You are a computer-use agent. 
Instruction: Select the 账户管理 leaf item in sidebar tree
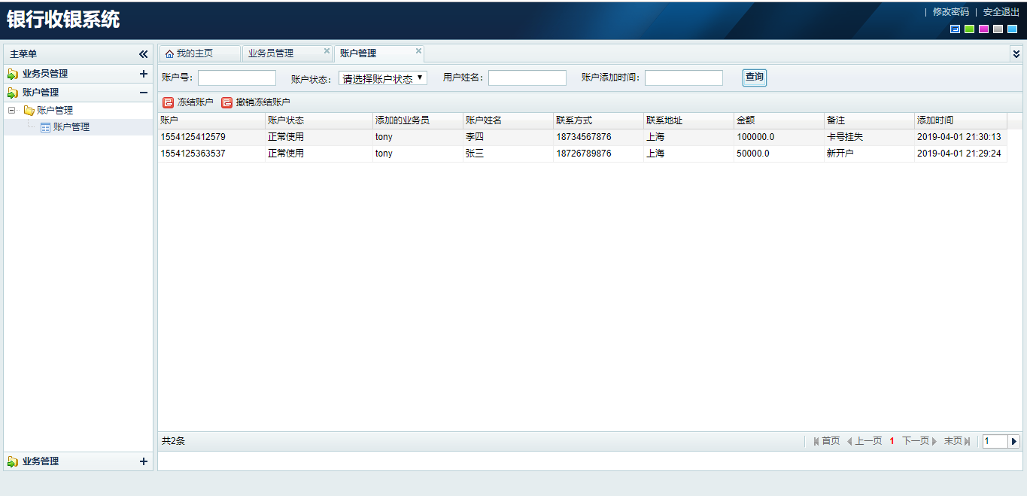(x=71, y=127)
